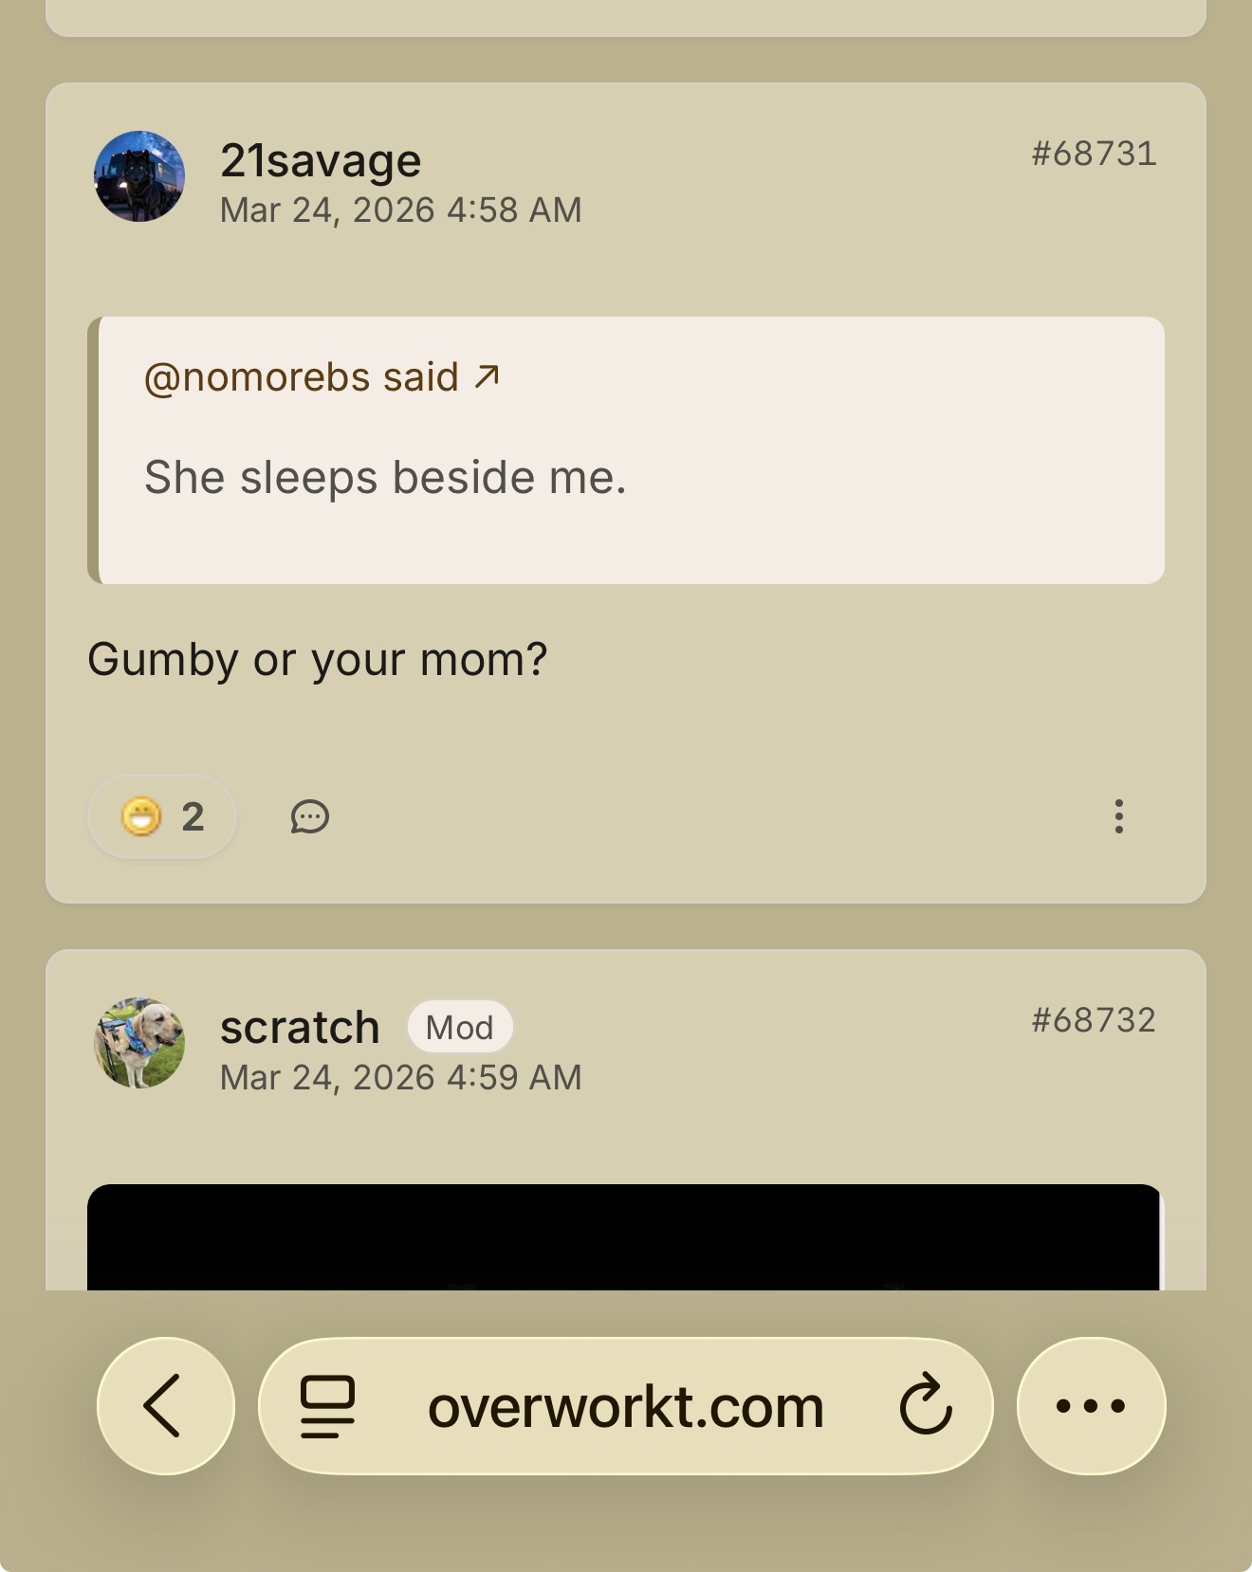Open permalink for post #68732
The image size is (1252, 1572).
[x=1094, y=1020]
